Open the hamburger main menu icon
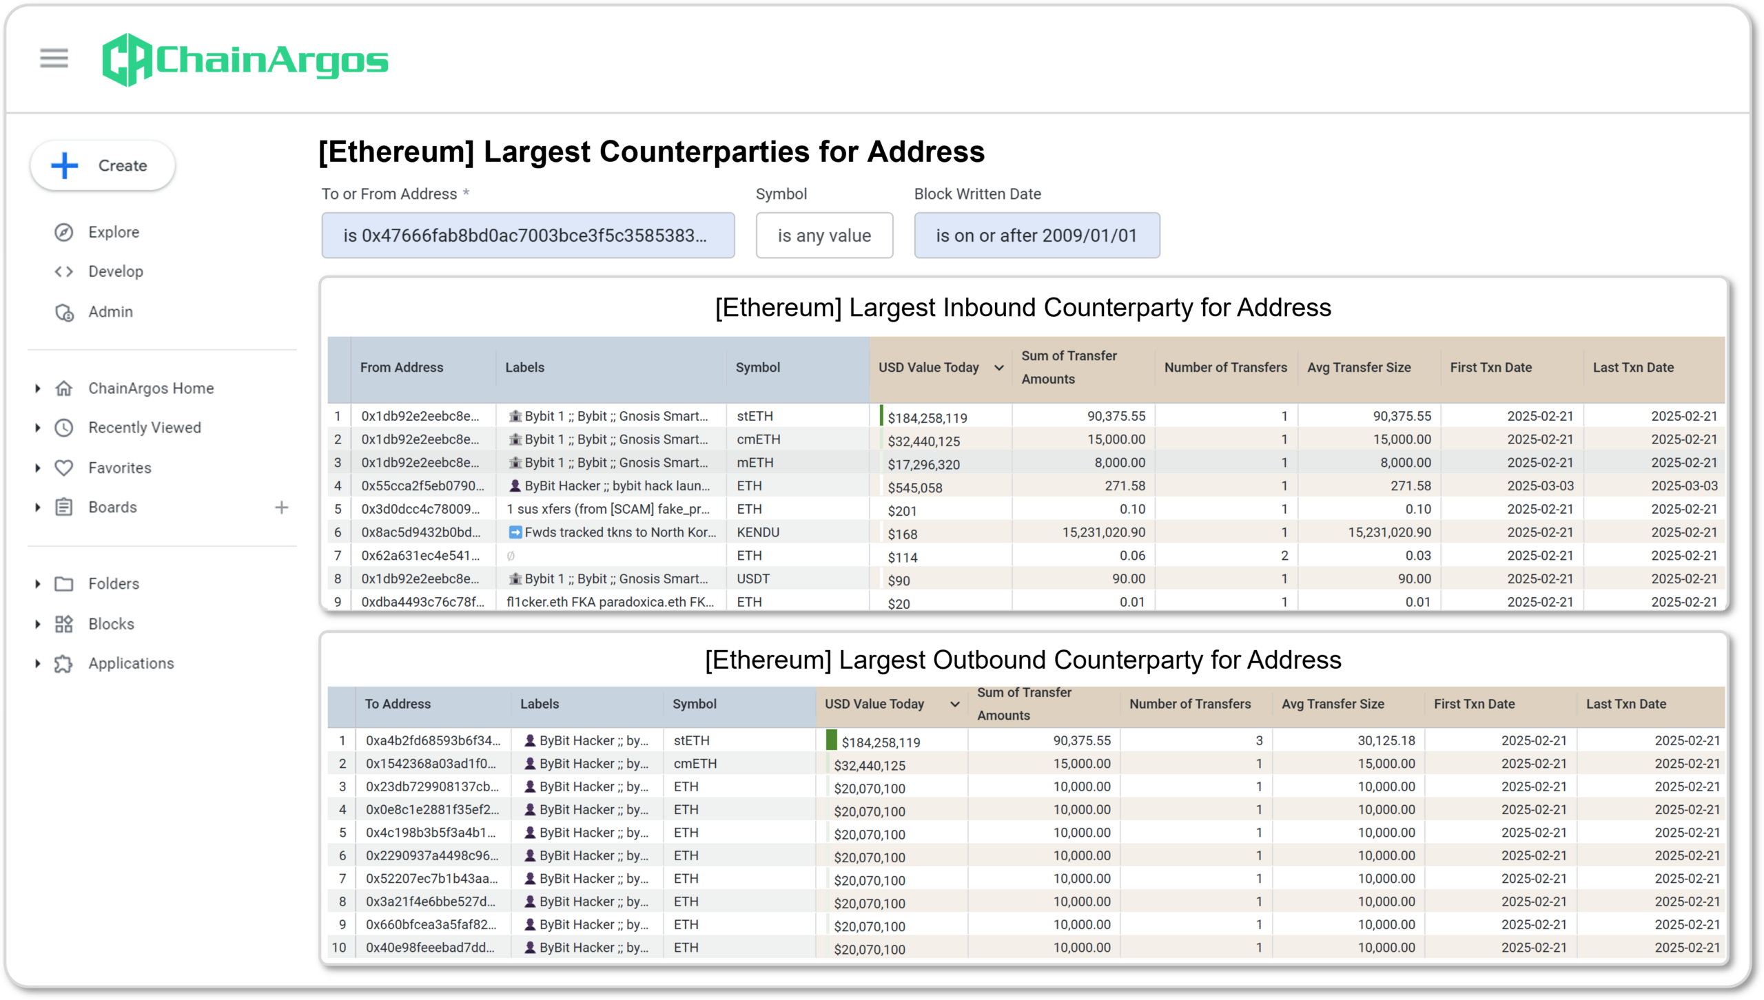Viewport: 1764px width, 1000px height. [54, 59]
